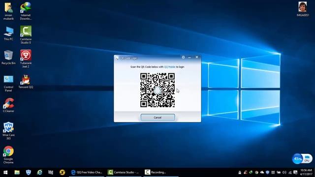Close the QR Code Login window

[x=197, y=57]
